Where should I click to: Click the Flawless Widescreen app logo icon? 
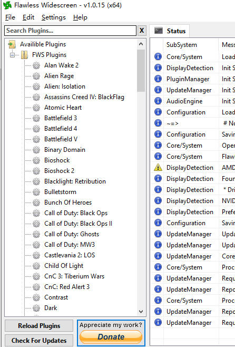[7, 5]
